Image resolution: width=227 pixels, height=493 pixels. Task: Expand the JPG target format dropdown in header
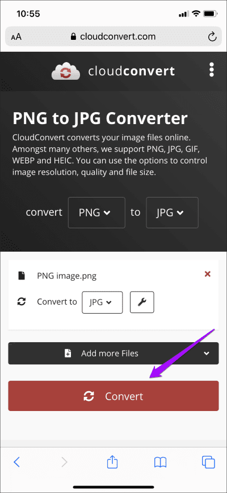tap(172, 212)
